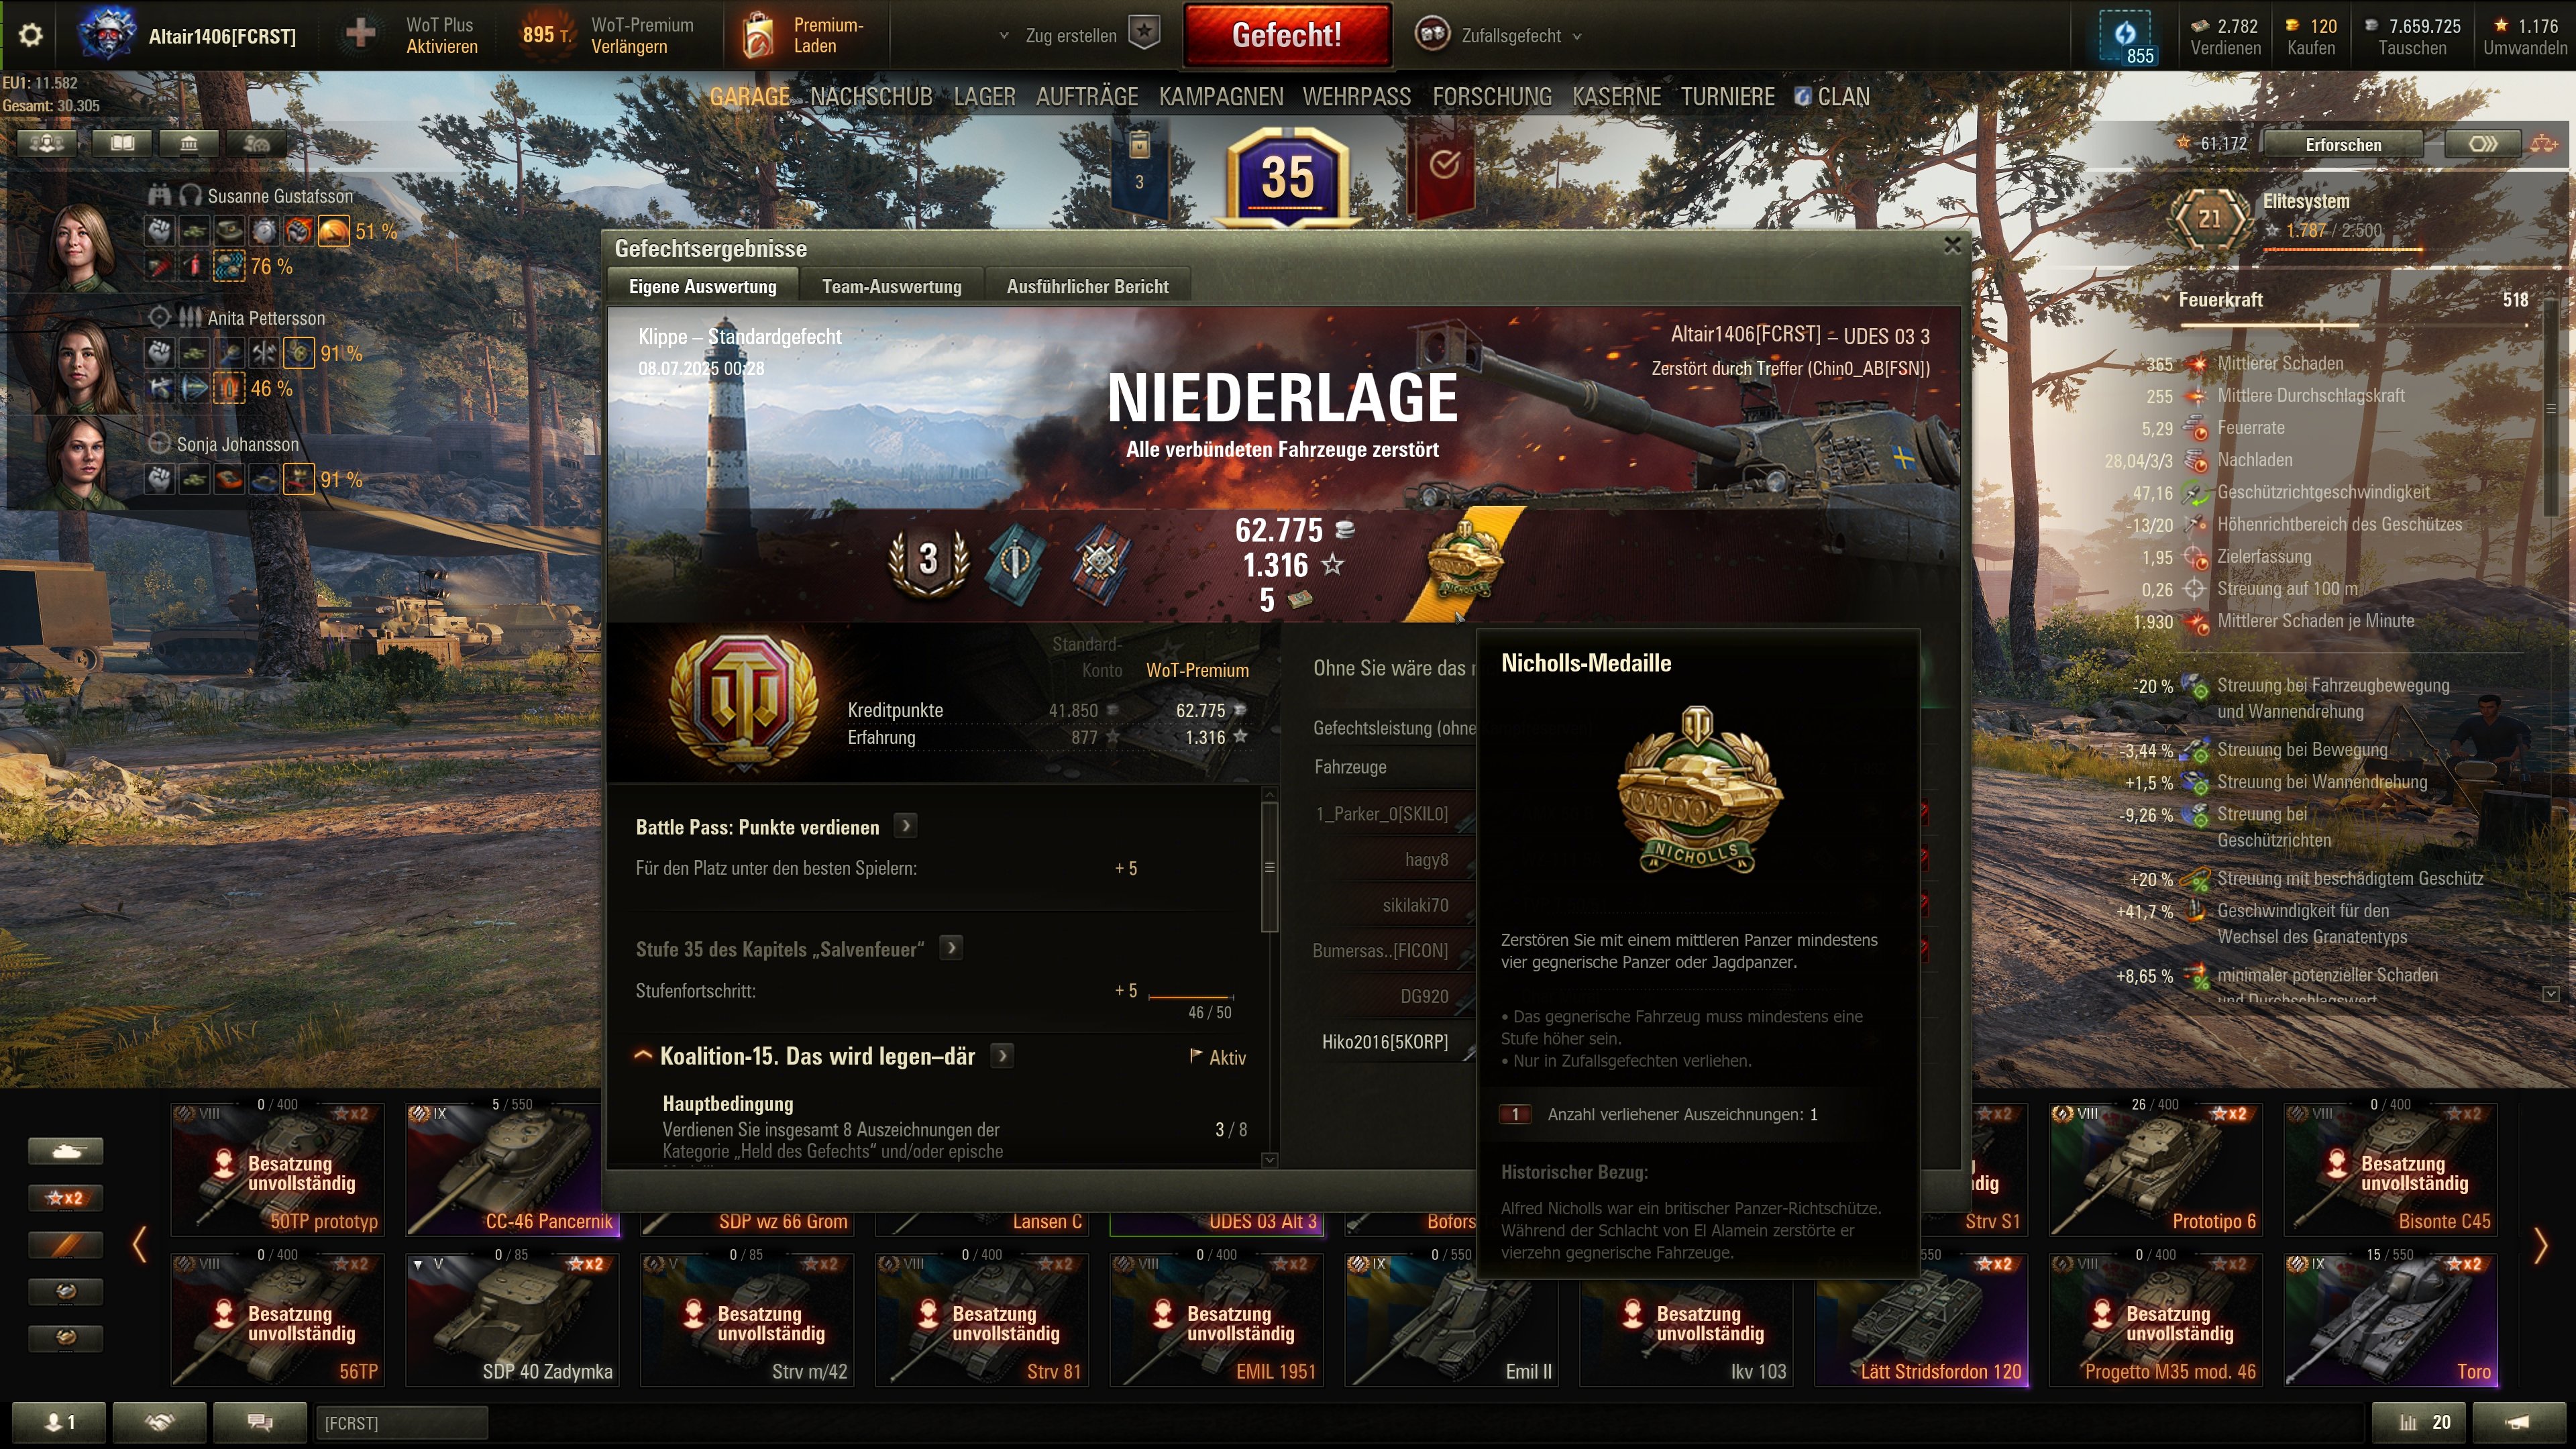2576x1449 pixels.
Task: Open the chat channels icon in bottom bar
Action: 260,1422
